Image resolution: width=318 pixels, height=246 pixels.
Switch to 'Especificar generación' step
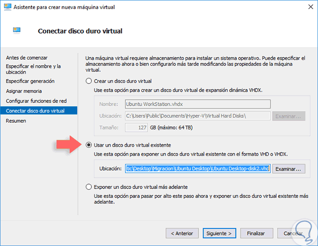[30, 81]
